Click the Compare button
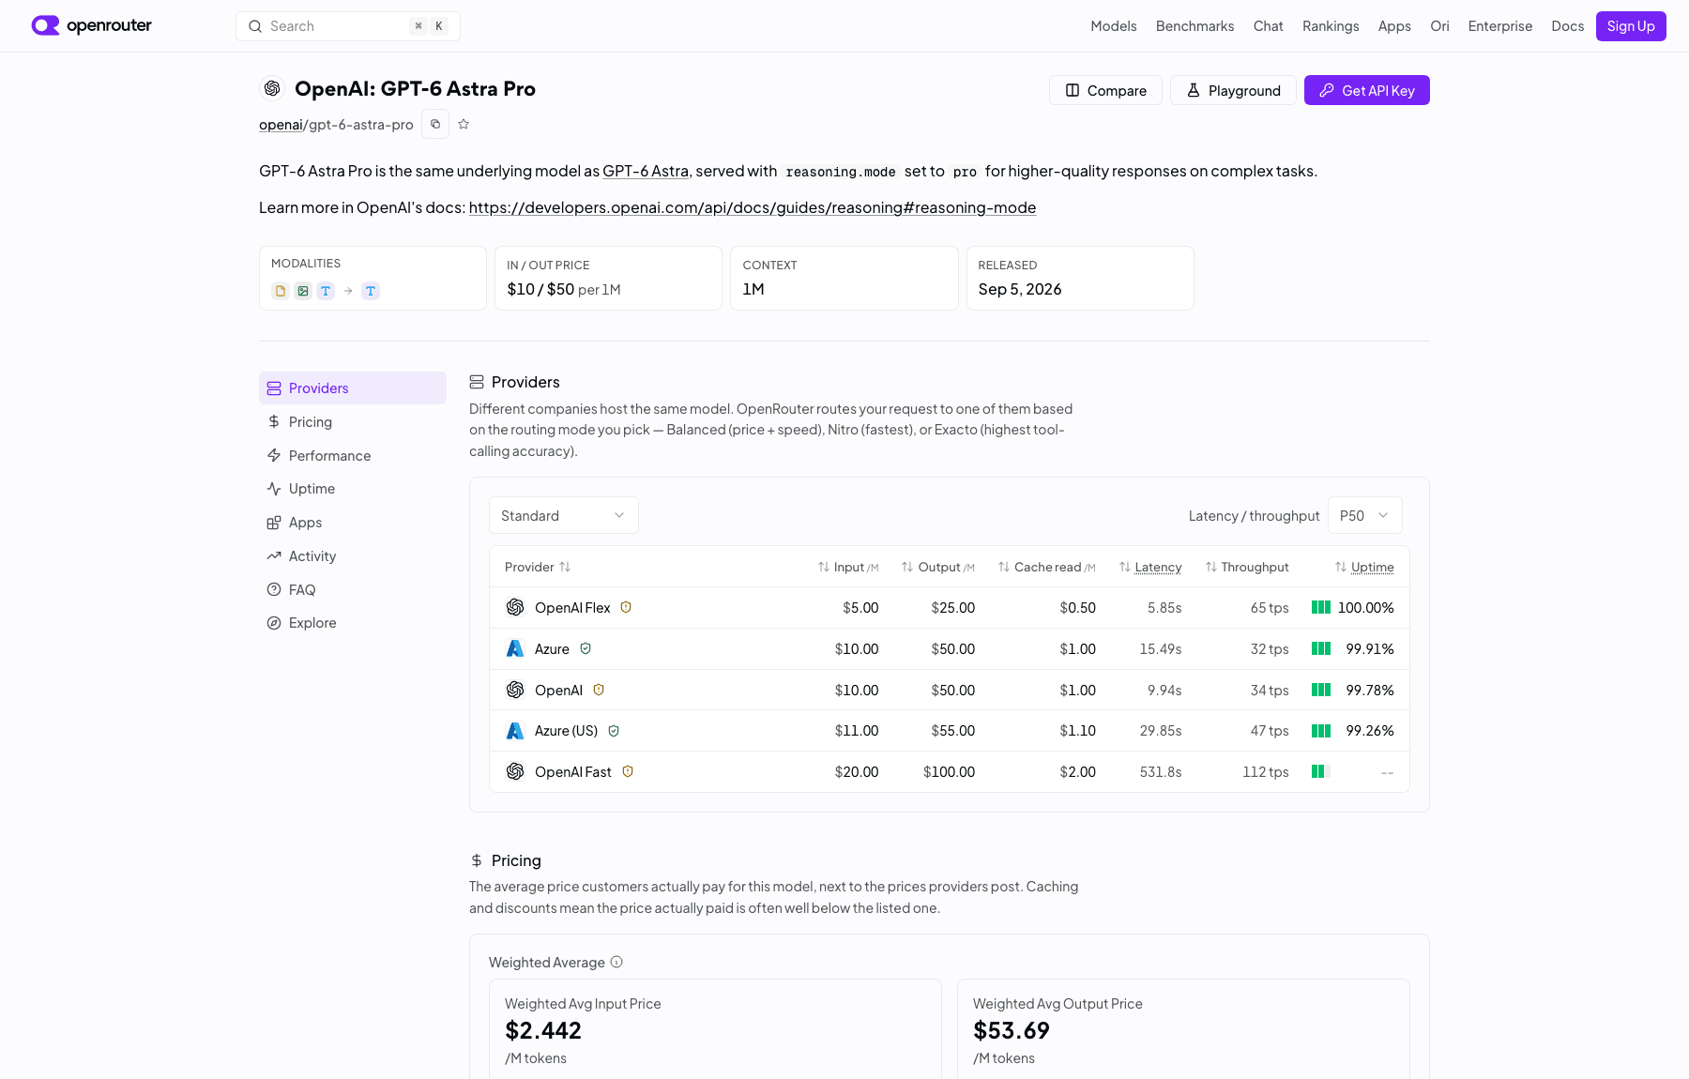 coord(1105,90)
